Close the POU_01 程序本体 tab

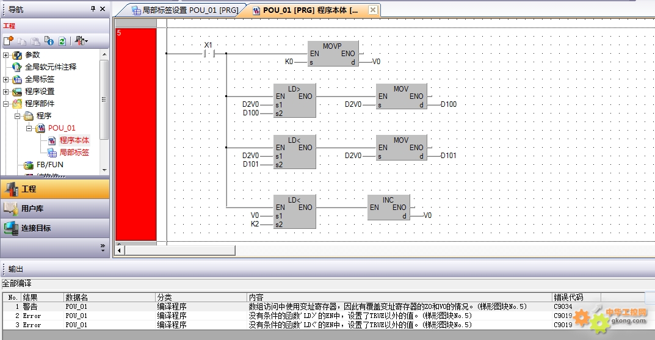[372, 10]
